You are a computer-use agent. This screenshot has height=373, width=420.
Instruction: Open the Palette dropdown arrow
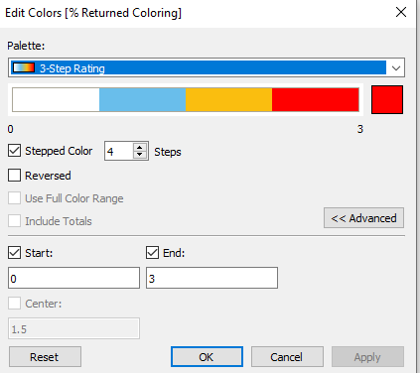(396, 68)
